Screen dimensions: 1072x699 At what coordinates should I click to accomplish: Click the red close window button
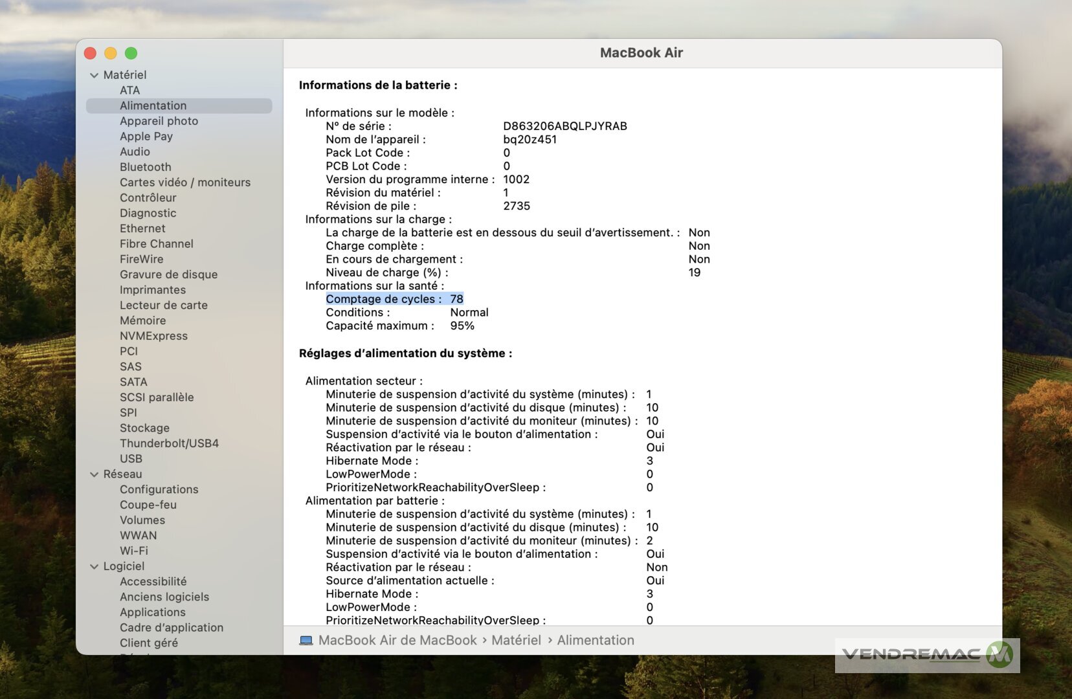point(91,53)
